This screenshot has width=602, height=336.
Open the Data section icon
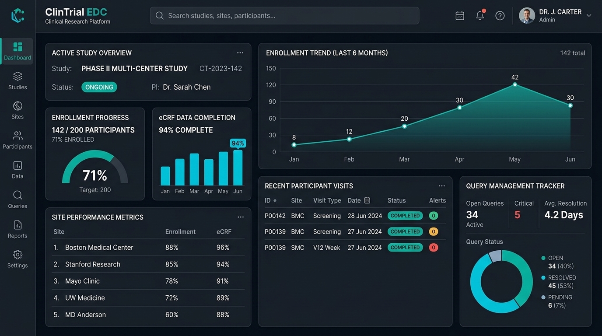[17, 165]
